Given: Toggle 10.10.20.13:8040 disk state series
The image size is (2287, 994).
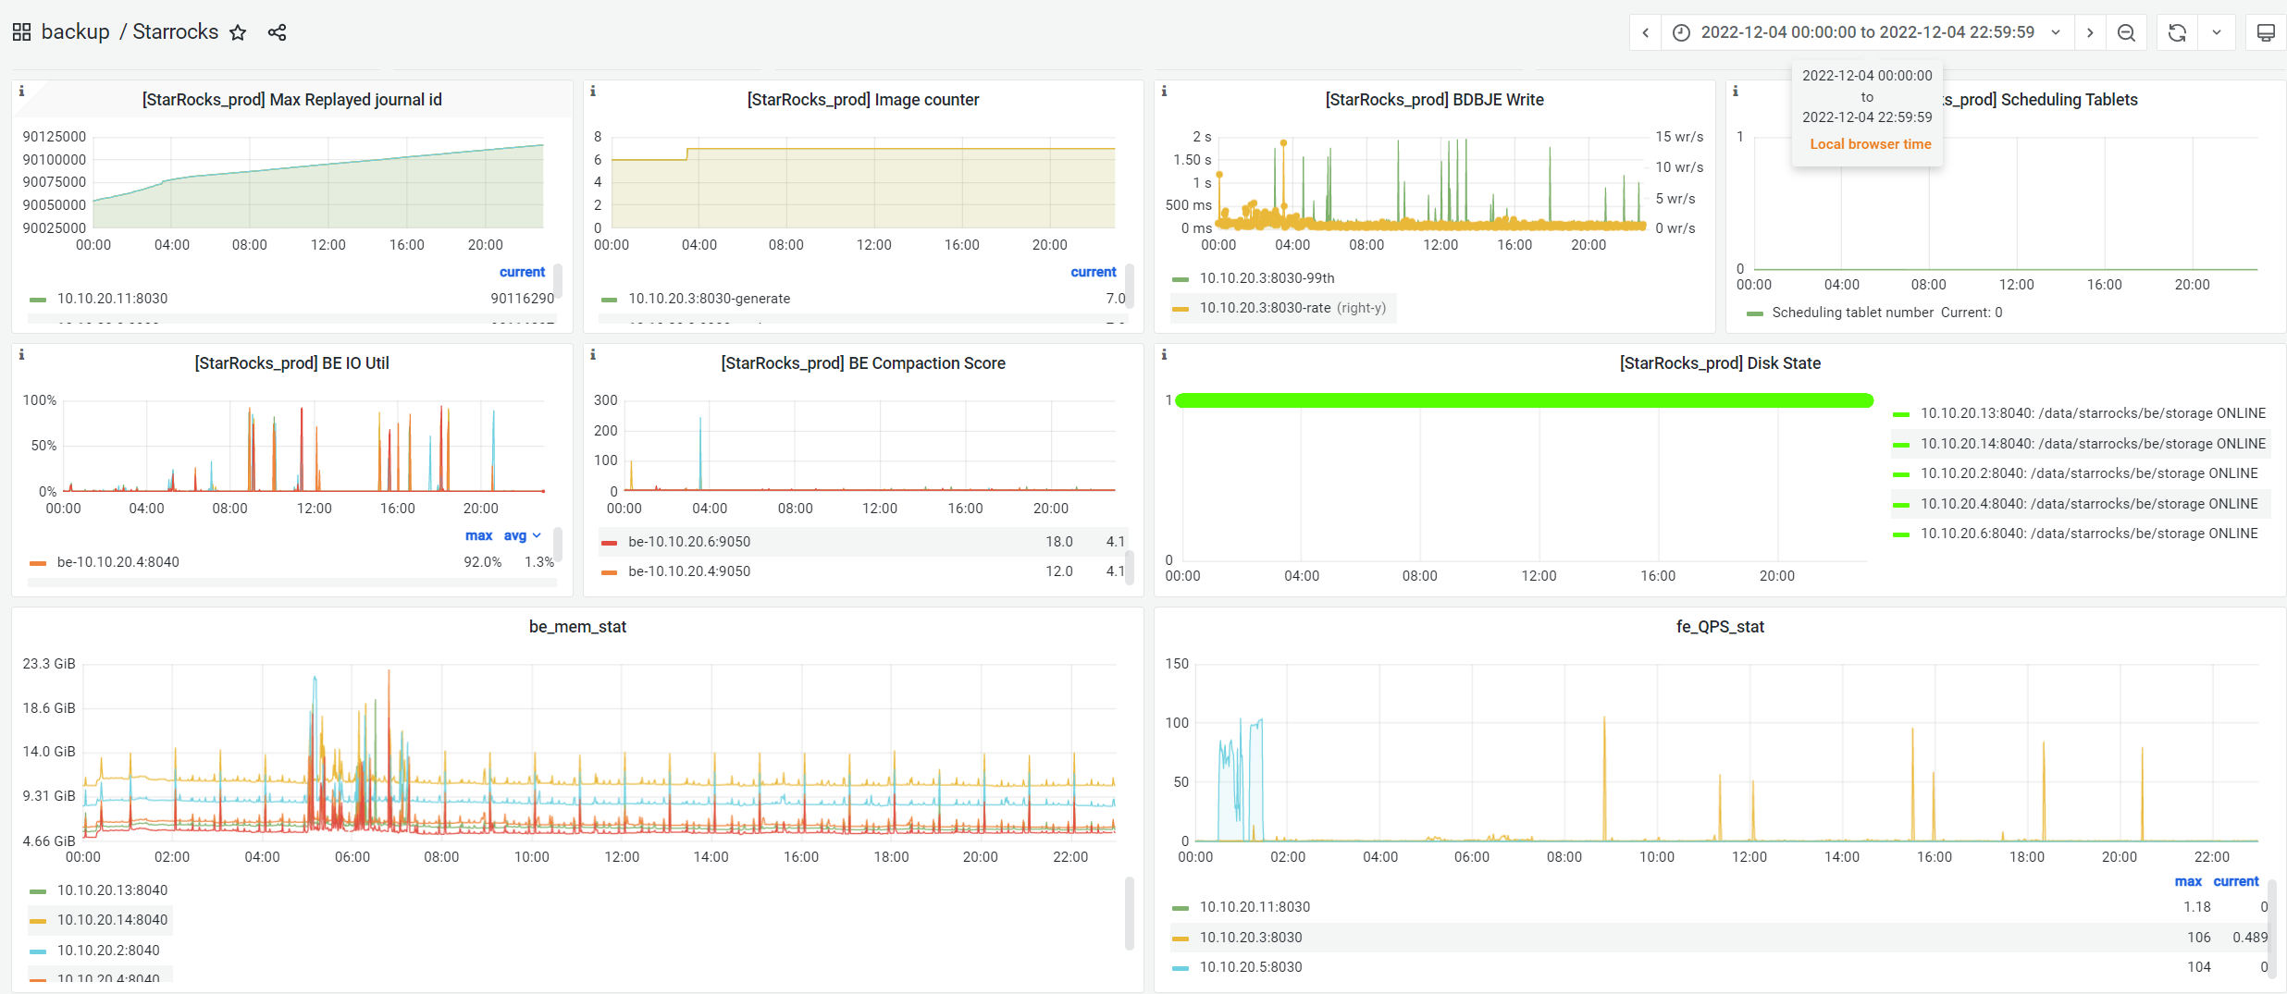Looking at the screenshot, I should 2093,413.
